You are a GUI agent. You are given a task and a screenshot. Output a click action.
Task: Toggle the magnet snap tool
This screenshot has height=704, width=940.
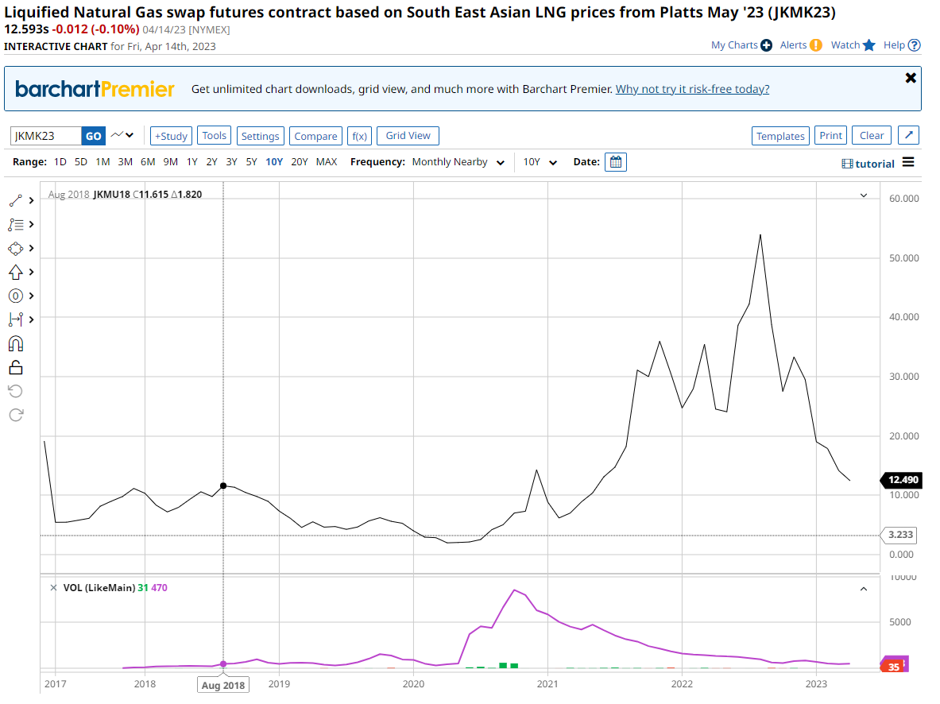click(x=16, y=343)
